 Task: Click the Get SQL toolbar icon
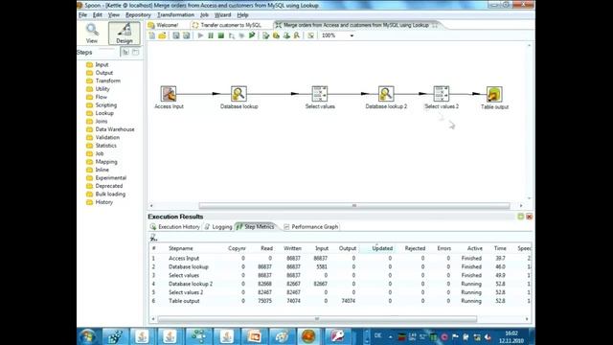(286, 35)
